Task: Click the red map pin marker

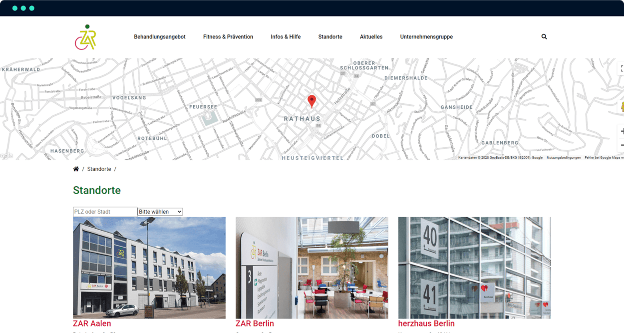Action: click(312, 101)
